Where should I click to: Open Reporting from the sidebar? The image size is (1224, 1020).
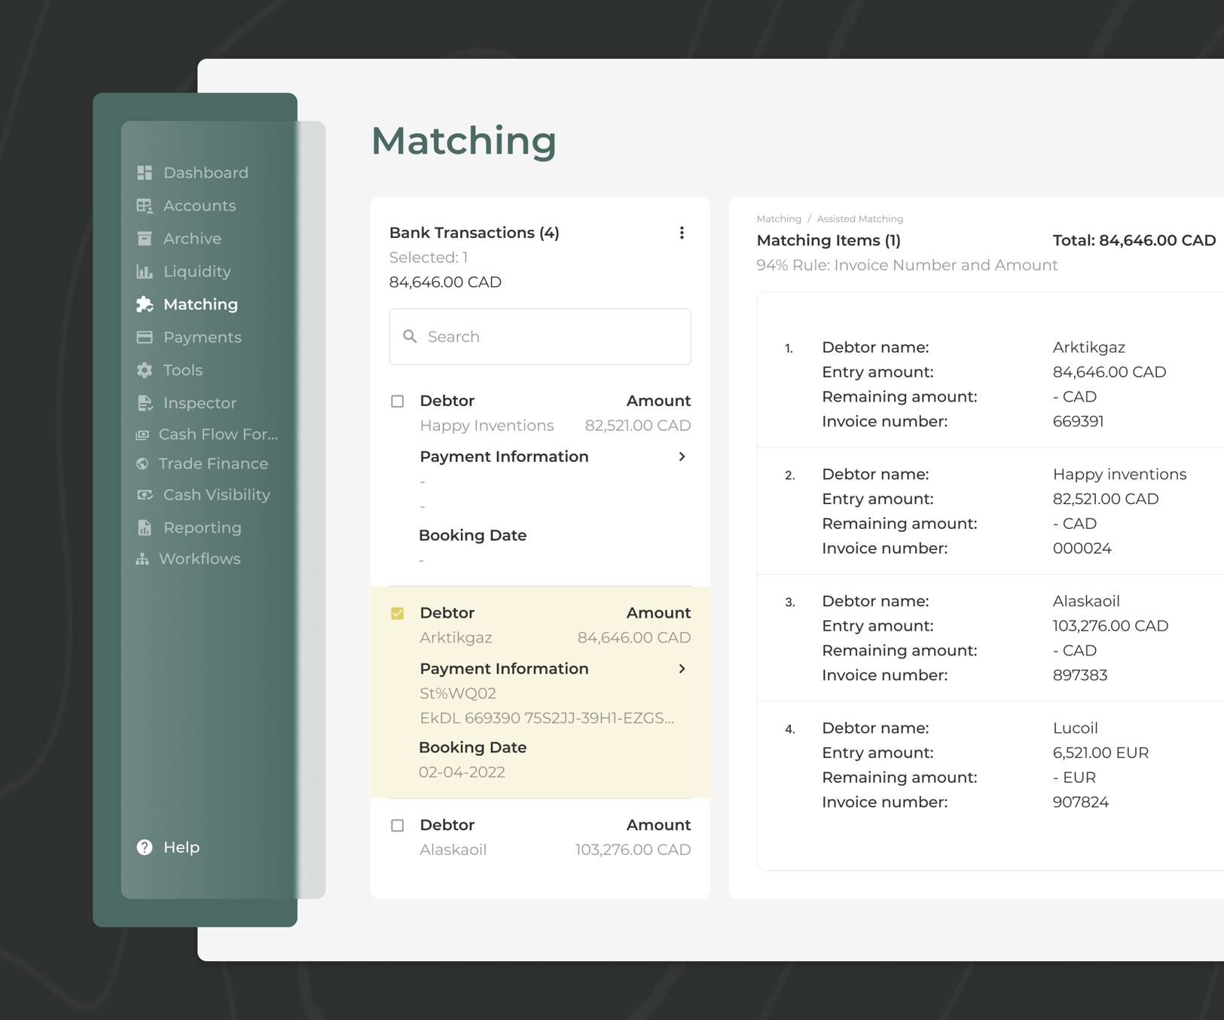click(202, 527)
